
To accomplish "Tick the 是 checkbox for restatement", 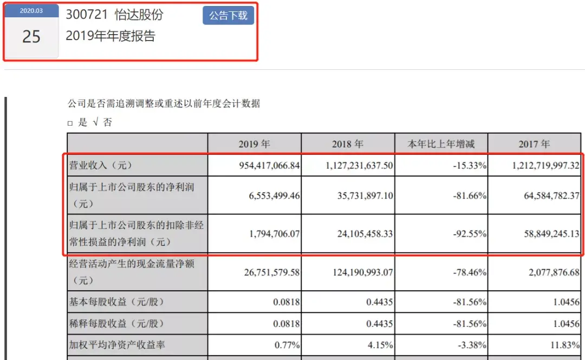I will point(70,123).
